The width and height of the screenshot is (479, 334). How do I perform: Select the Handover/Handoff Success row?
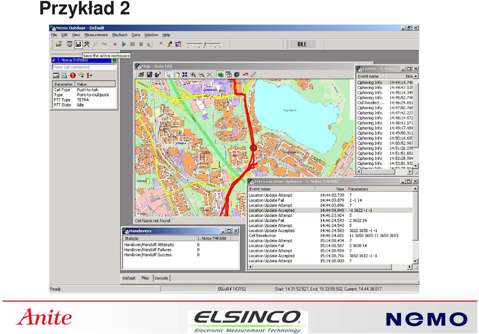[181, 255]
